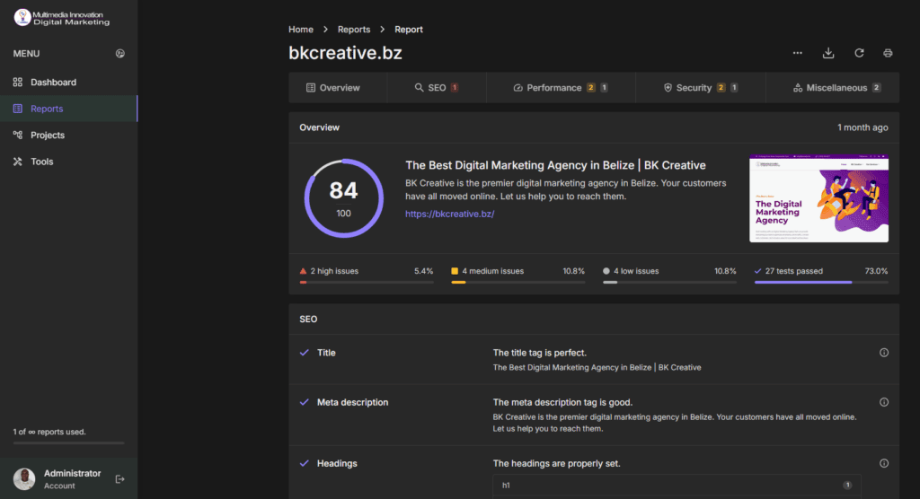920x499 pixels.
Task: Click the website preview thumbnail
Action: [818, 199]
